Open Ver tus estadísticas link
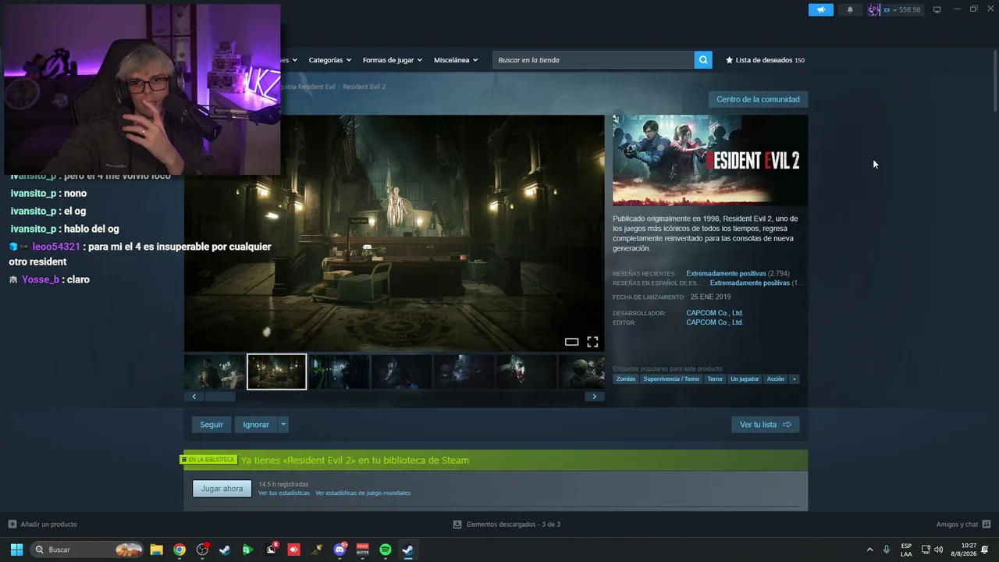The height and width of the screenshot is (562, 999). coord(284,493)
